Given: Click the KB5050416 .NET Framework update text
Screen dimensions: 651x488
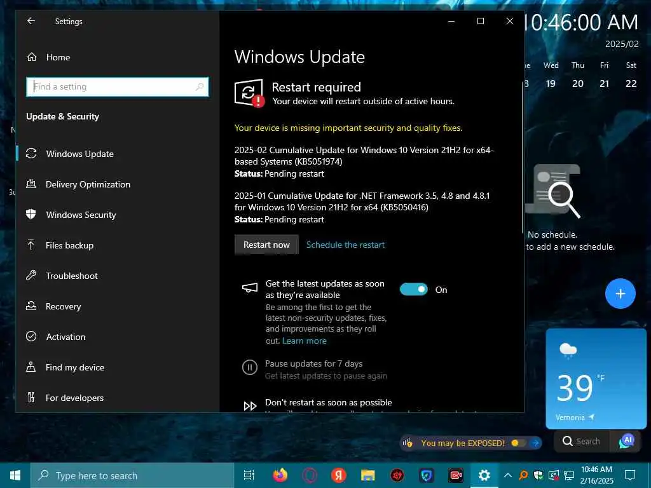Looking at the screenshot, I should [362, 201].
